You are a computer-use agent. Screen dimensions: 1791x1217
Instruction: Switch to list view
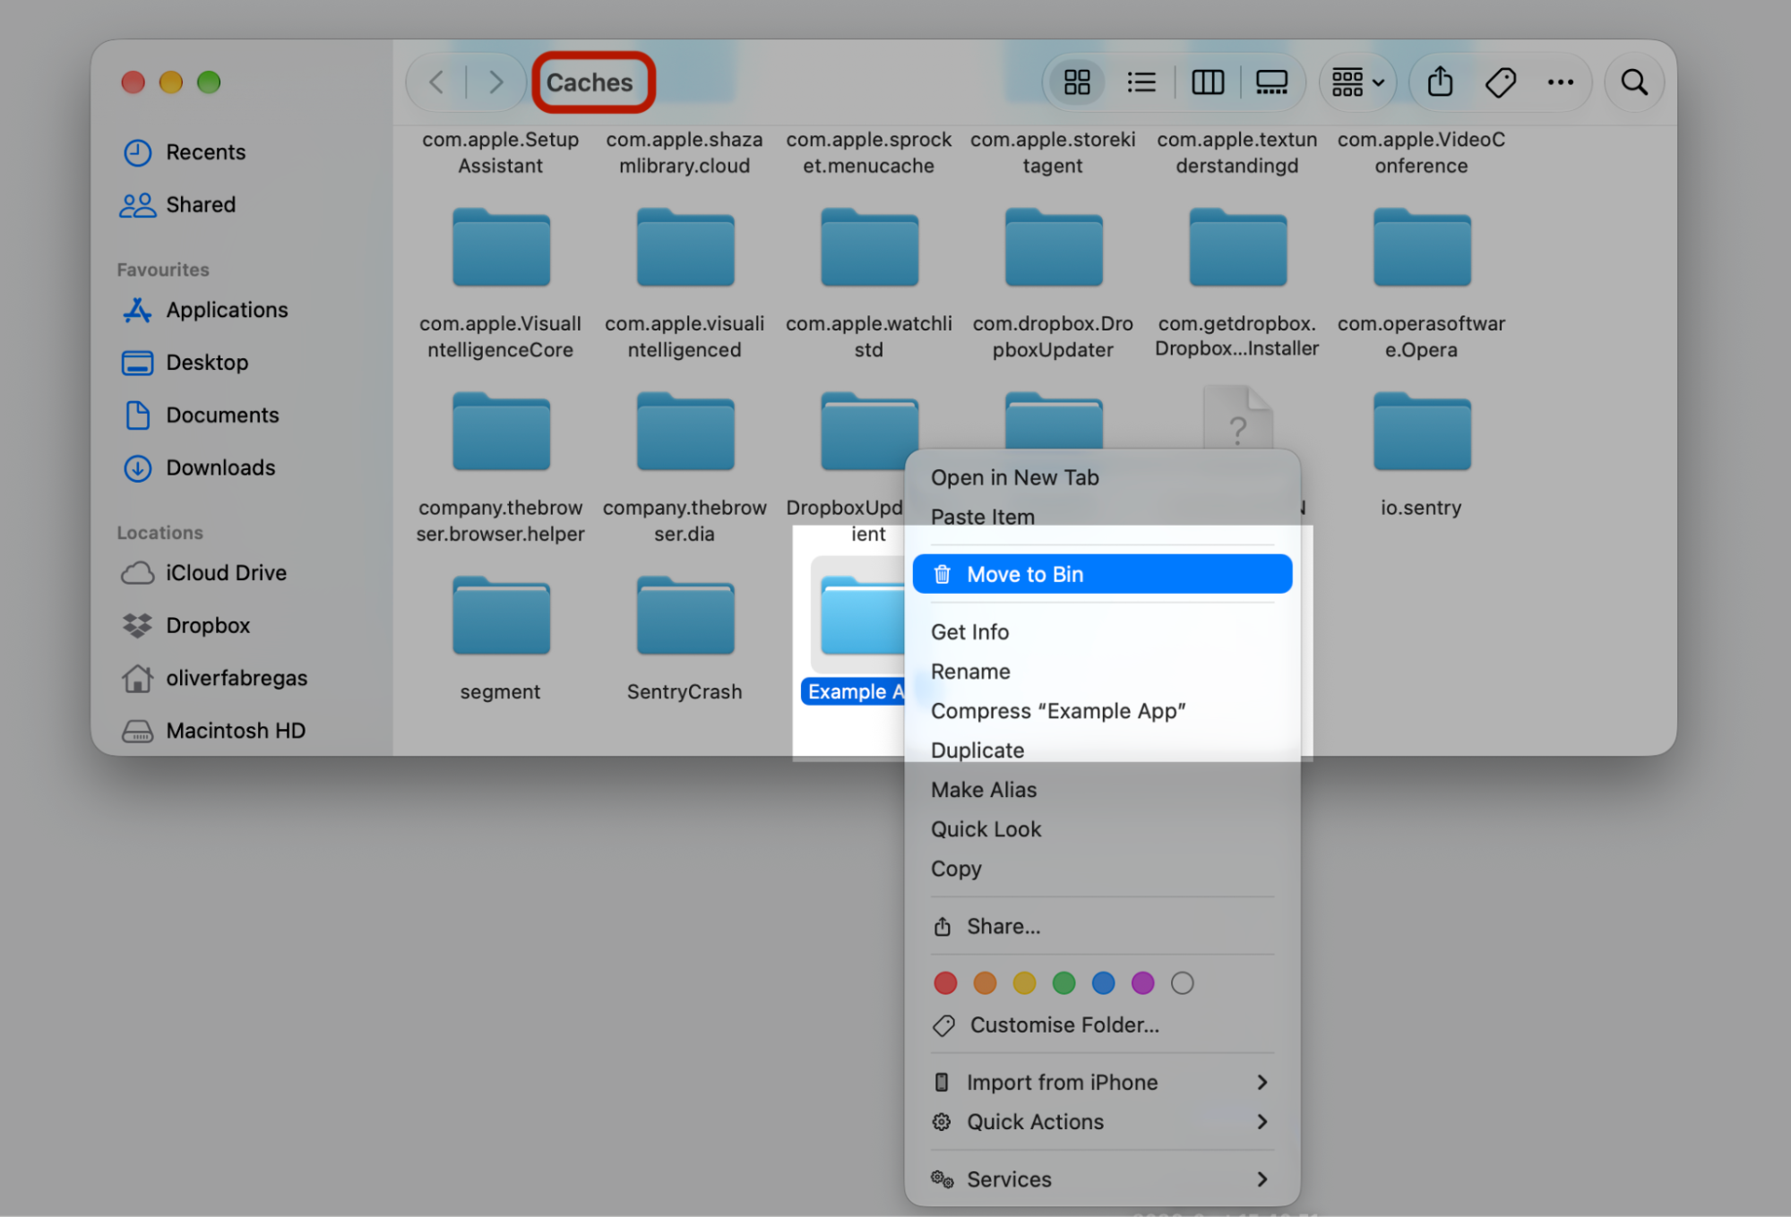click(x=1141, y=82)
